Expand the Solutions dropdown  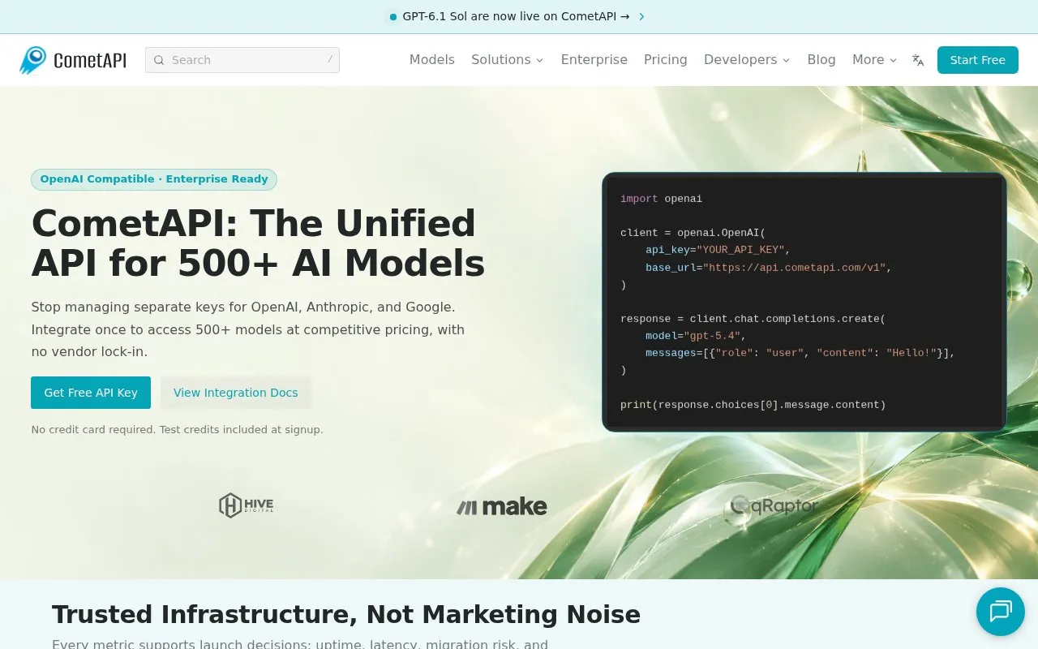point(508,60)
